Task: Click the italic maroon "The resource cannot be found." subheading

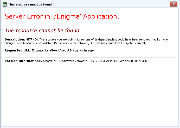Action: coord(43,31)
